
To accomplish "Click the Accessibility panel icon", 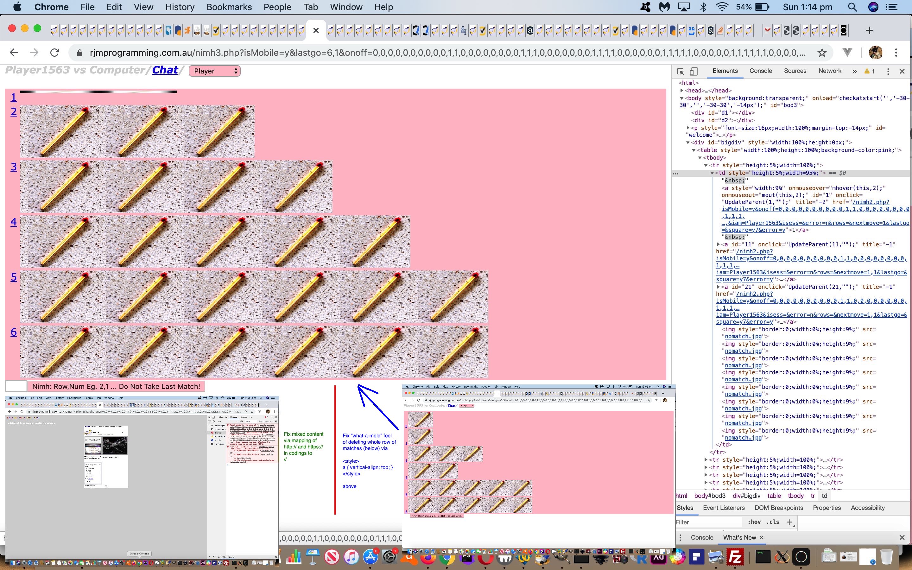I will pos(867,508).
